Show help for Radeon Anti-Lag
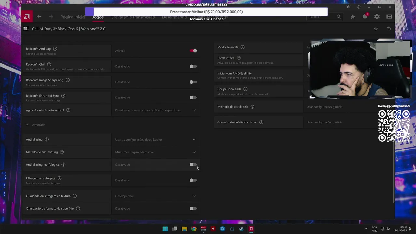Image resolution: width=416 pixels, height=234 pixels. coord(55,49)
